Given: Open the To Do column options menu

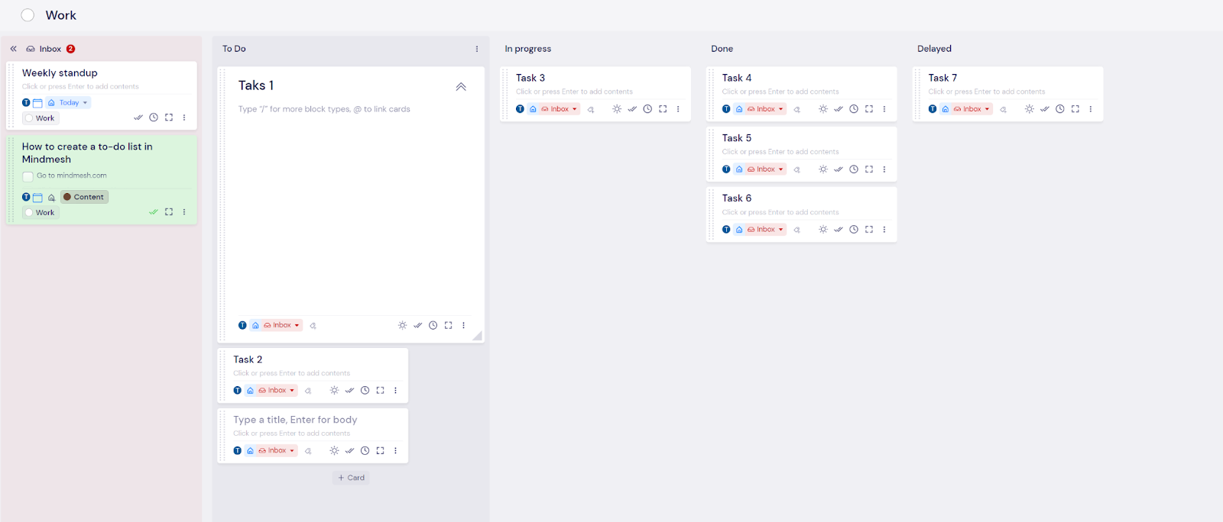Looking at the screenshot, I should (x=477, y=49).
